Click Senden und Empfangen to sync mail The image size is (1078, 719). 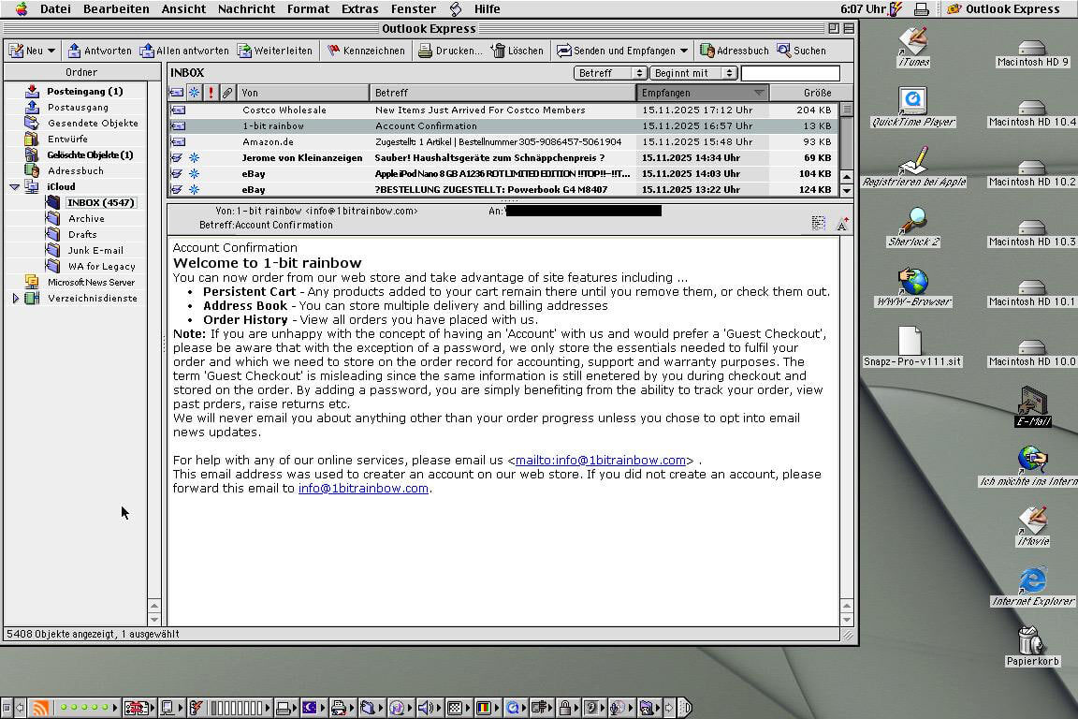point(616,51)
